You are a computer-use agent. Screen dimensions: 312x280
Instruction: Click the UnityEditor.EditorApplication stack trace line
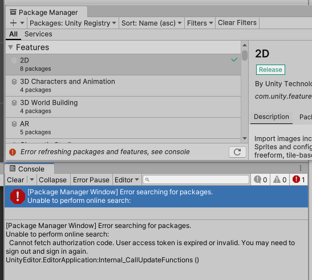(x=103, y=260)
